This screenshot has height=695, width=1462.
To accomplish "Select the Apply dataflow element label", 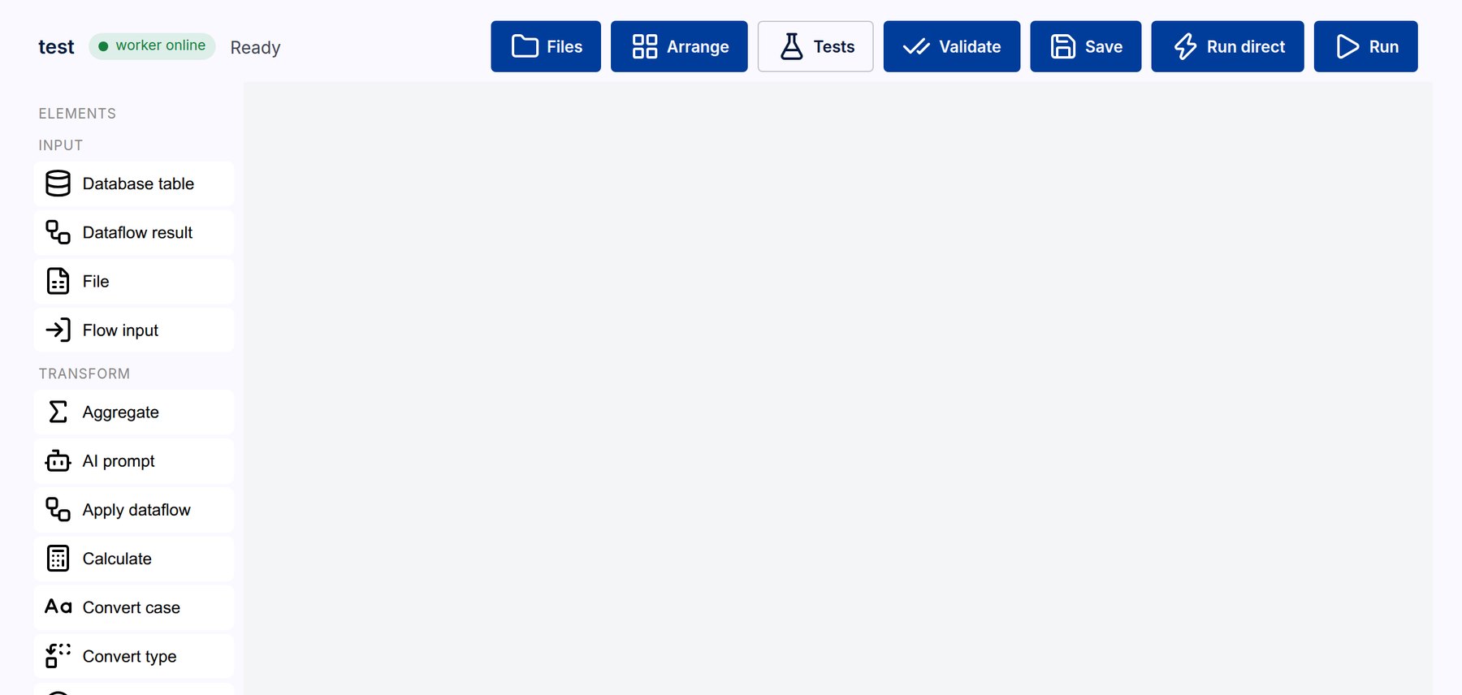I will pos(136,510).
